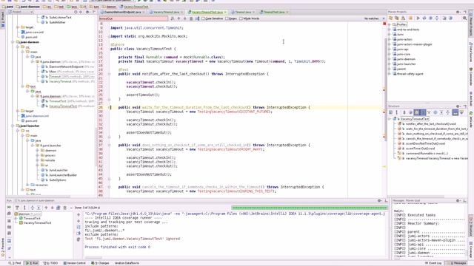
Task: Expand TimeoutTest node in run results
Action: coord(16,218)
